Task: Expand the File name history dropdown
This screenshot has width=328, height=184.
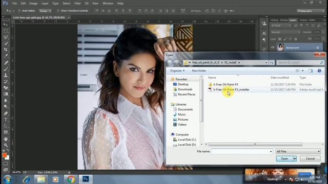Action: point(271,151)
